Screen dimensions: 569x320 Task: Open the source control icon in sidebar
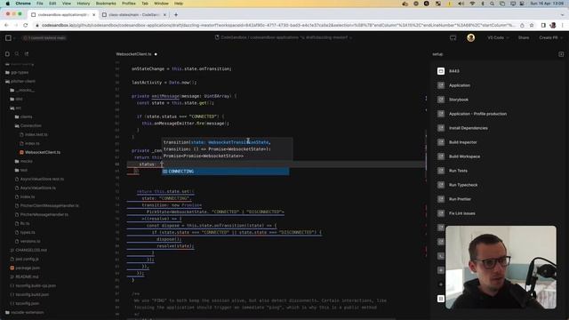click(27, 53)
